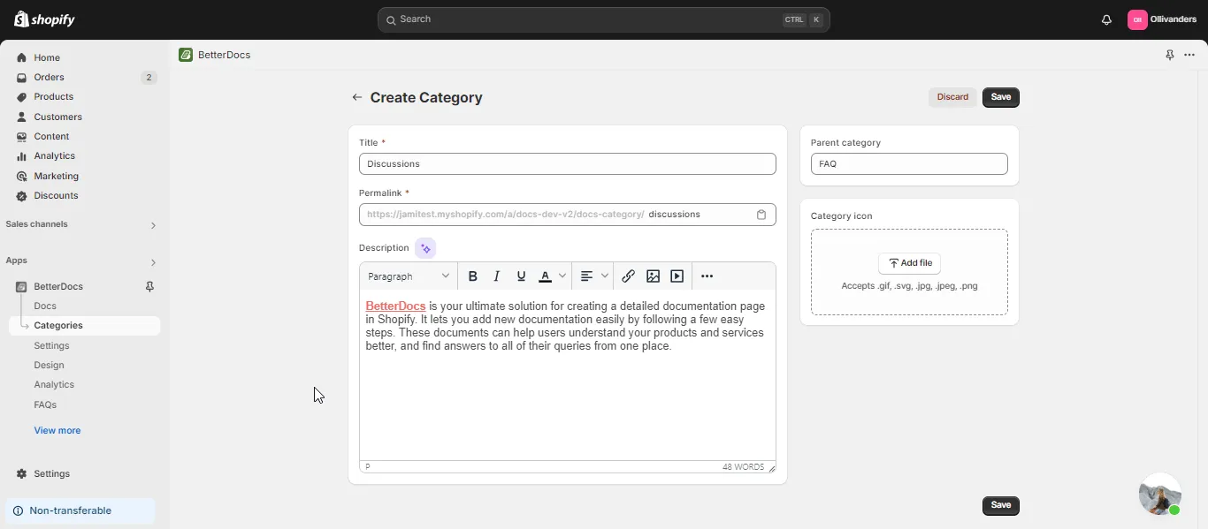
Task: Open Design under BetterDocs
Action: pyautogui.click(x=49, y=366)
